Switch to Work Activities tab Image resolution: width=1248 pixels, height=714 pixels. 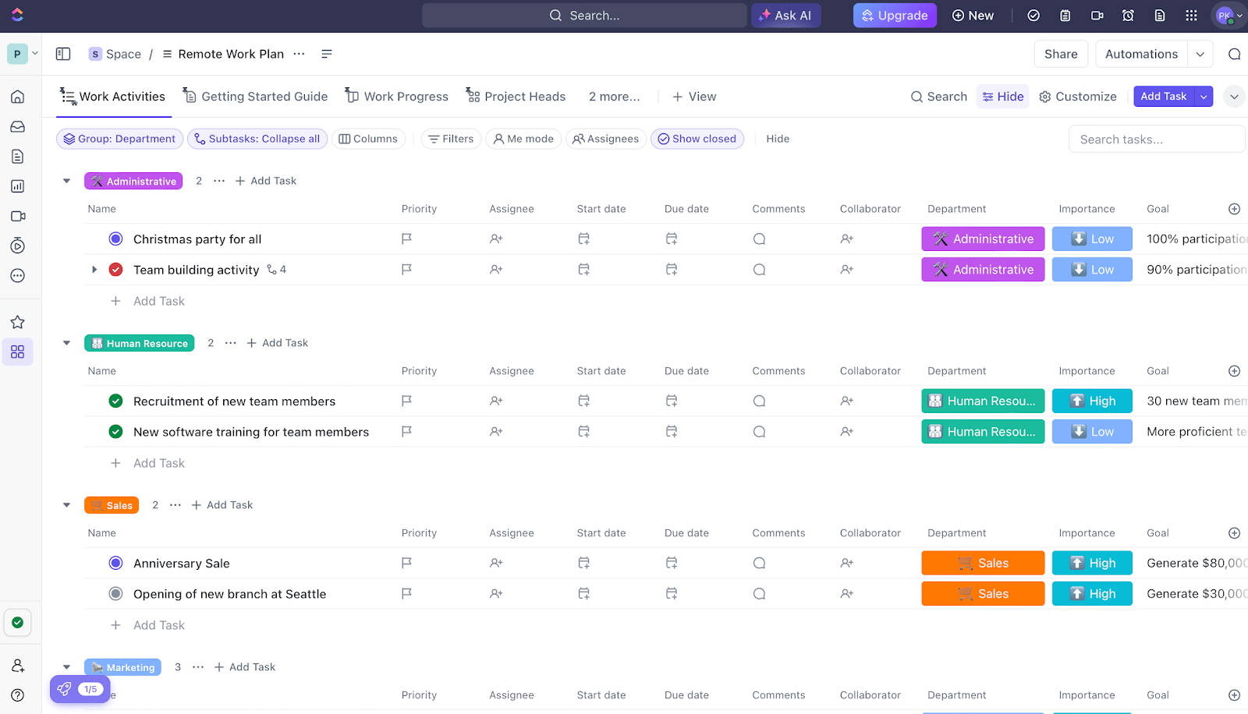click(113, 97)
